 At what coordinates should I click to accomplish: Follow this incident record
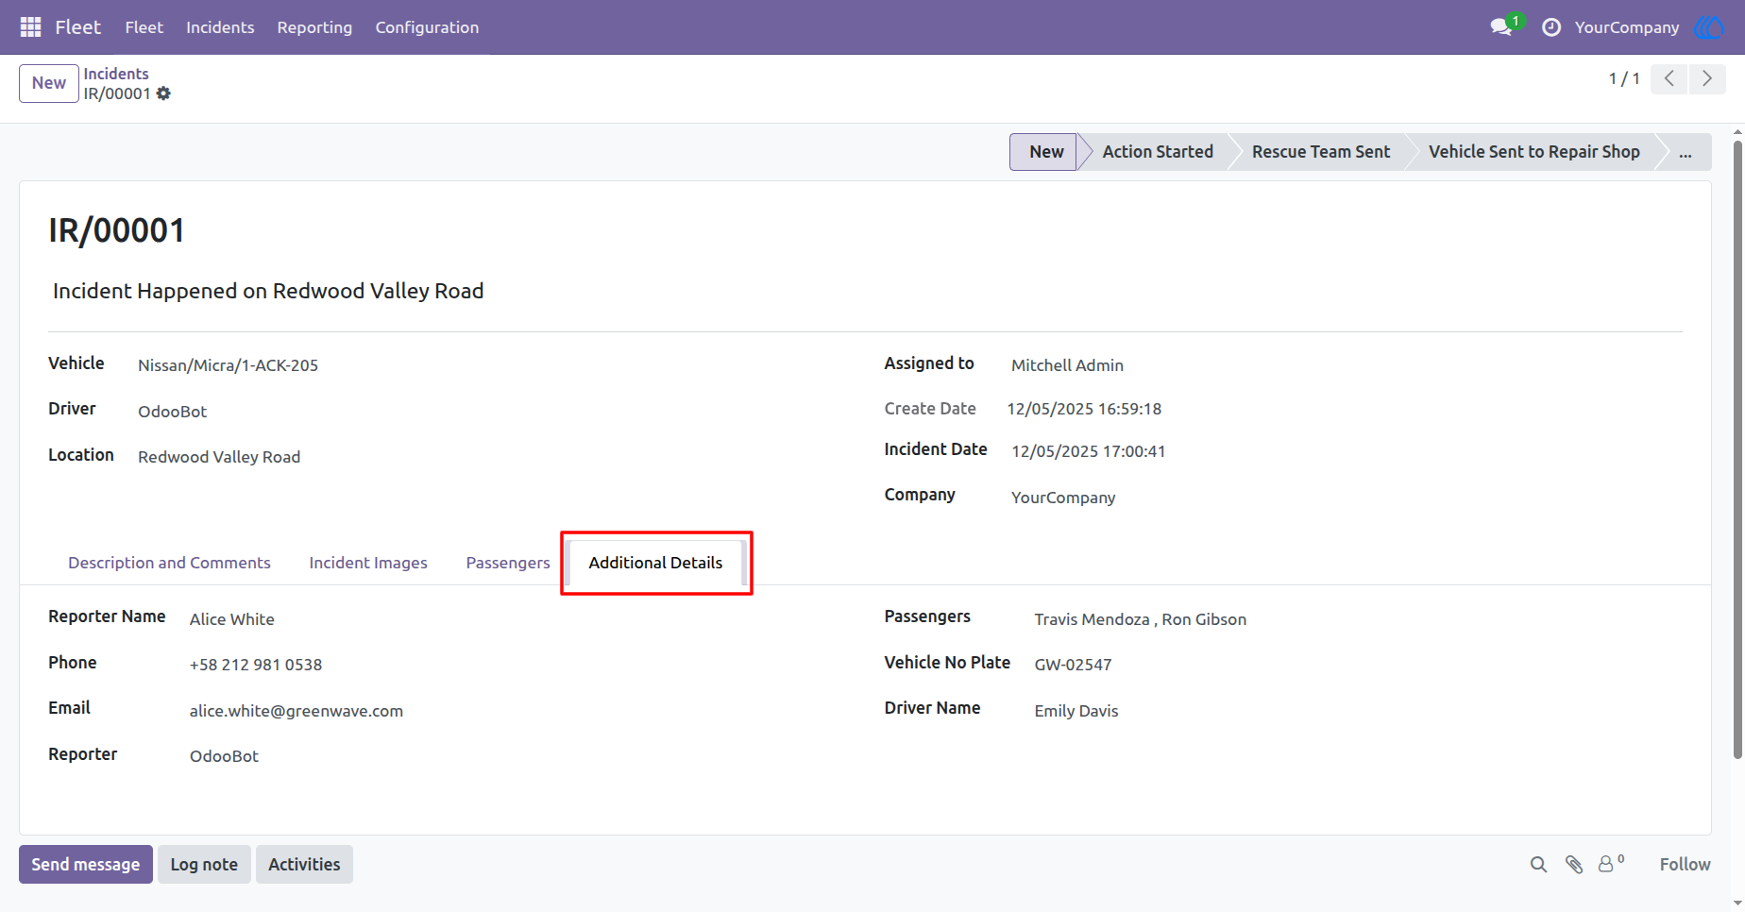(x=1685, y=865)
